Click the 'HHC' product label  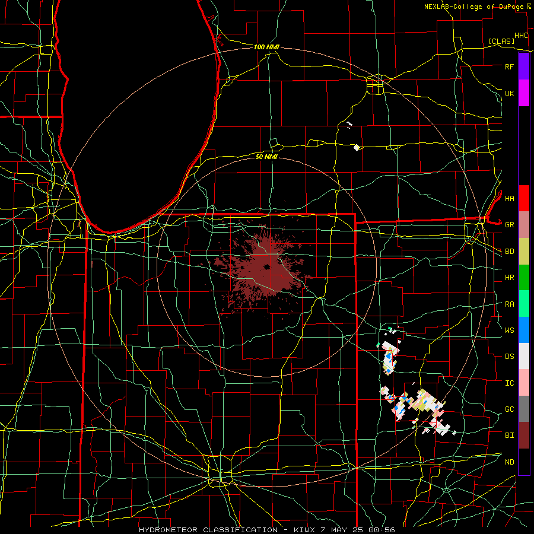pyautogui.click(x=521, y=36)
